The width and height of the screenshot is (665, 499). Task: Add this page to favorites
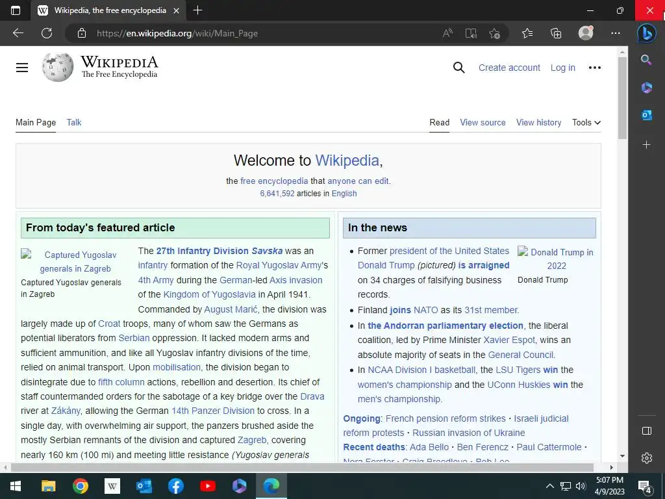pyautogui.click(x=494, y=33)
